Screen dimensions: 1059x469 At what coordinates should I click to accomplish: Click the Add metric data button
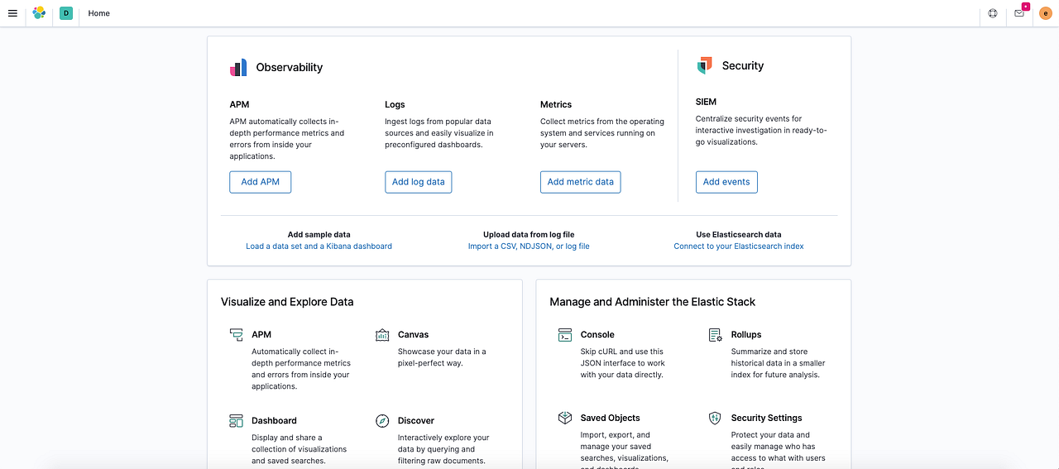[x=580, y=182]
